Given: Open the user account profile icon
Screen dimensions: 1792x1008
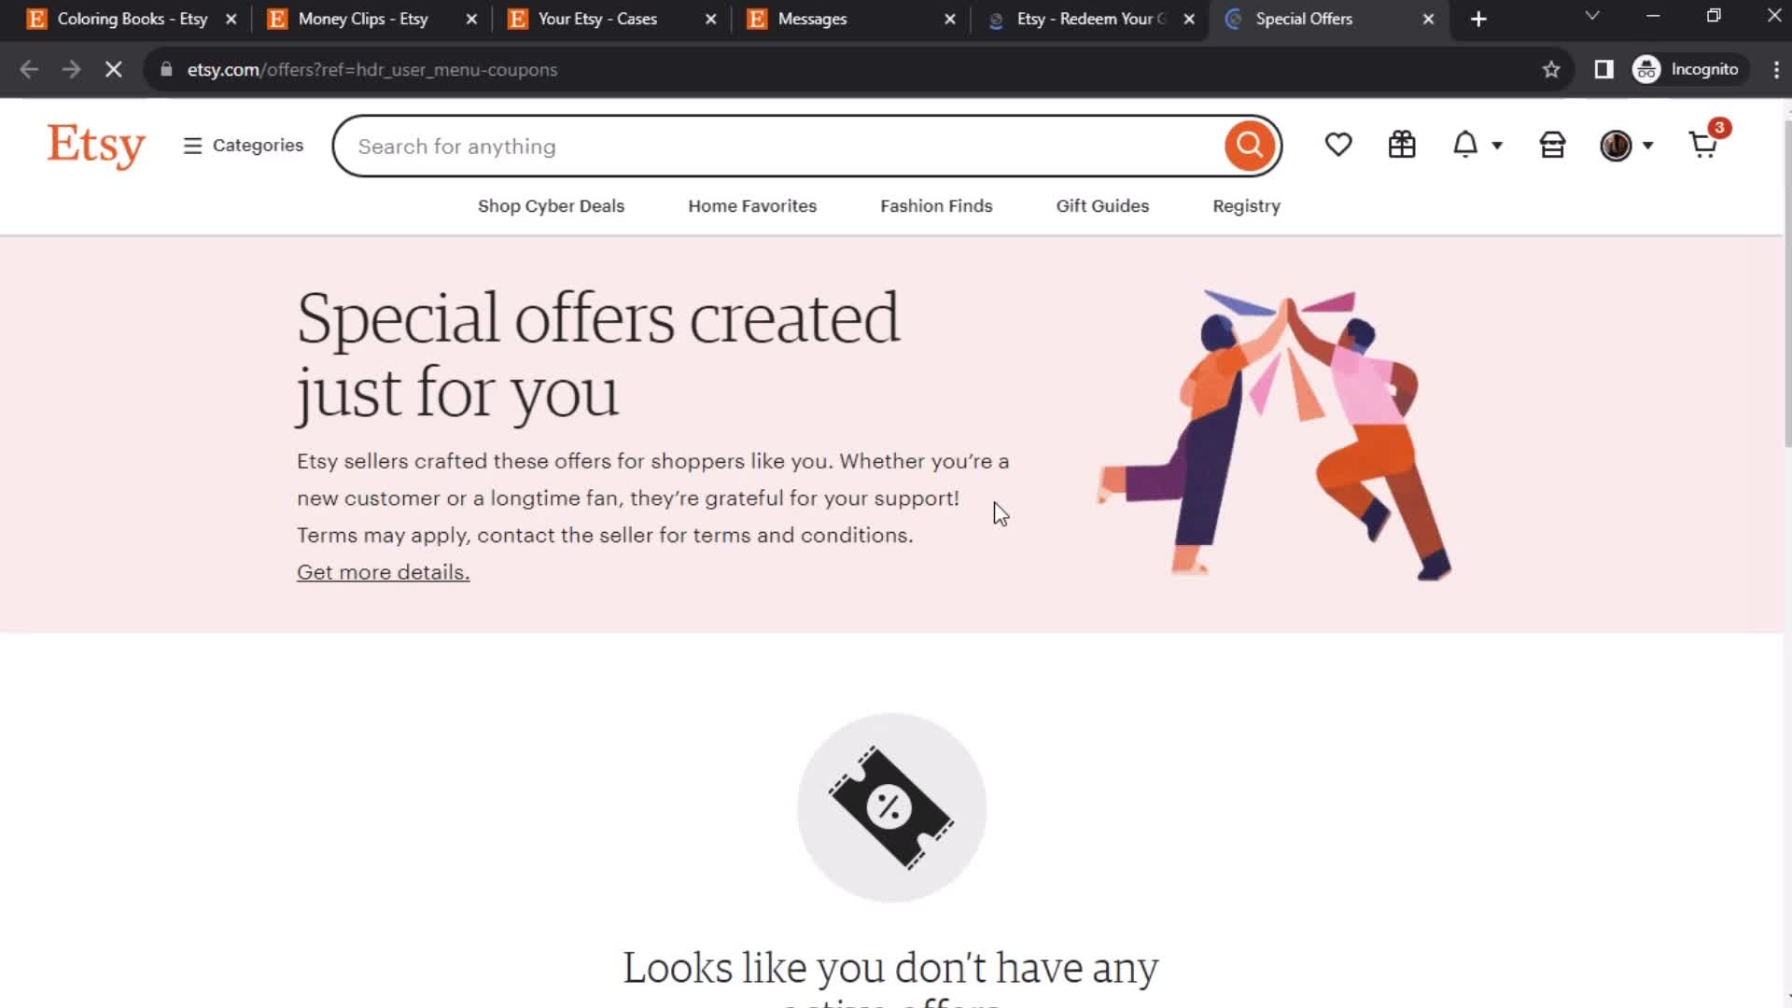Looking at the screenshot, I should 1617,146.
